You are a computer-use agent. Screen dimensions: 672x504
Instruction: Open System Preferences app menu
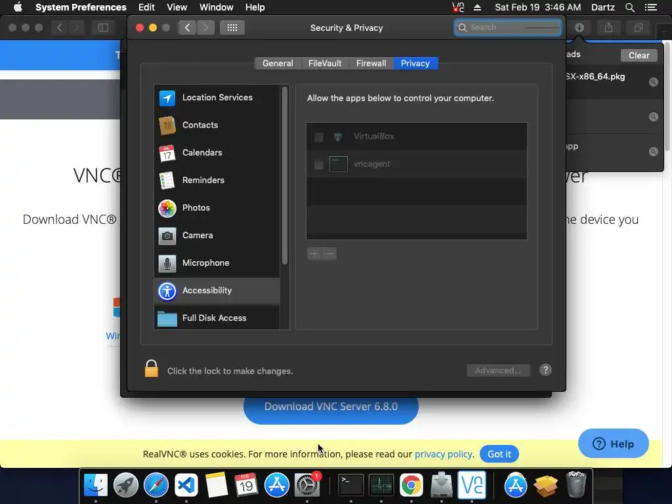(81, 7)
